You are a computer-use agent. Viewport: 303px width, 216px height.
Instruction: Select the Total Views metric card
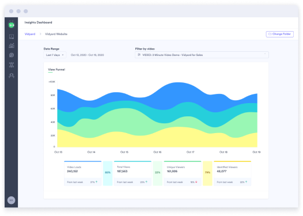[x=132, y=173]
